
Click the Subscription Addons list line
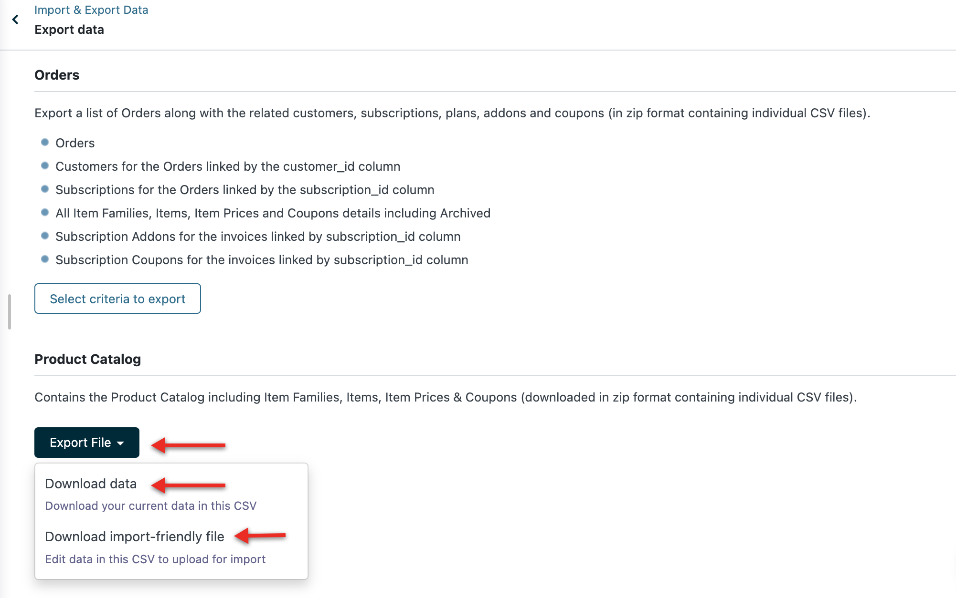pyautogui.click(x=258, y=237)
